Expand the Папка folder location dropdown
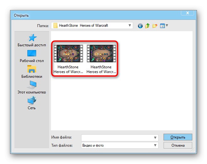This screenshot has height=164, width=207. tap(130, 25)
